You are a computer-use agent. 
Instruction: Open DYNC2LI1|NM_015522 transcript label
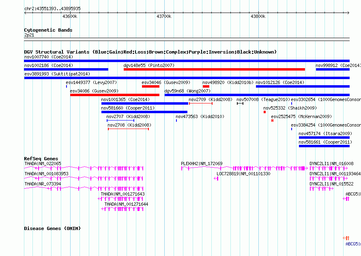tap(331, 184)
